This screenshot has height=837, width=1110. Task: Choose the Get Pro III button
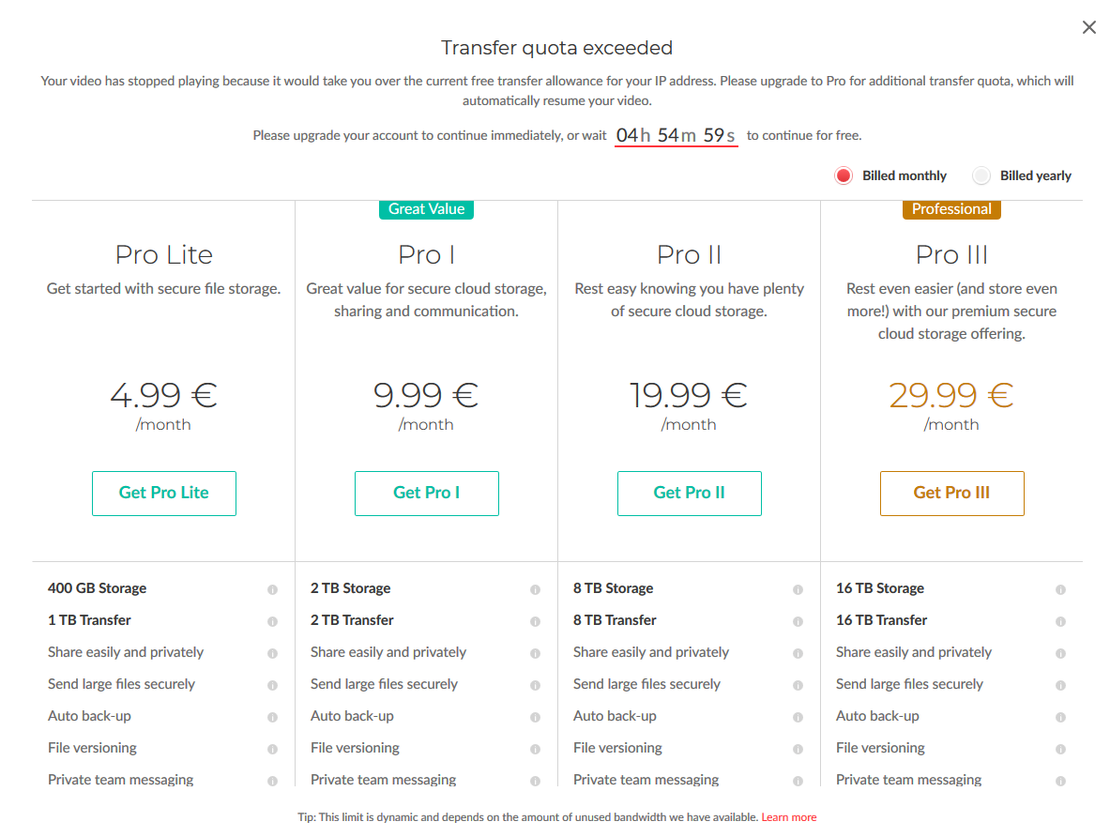tap(951, 493)
